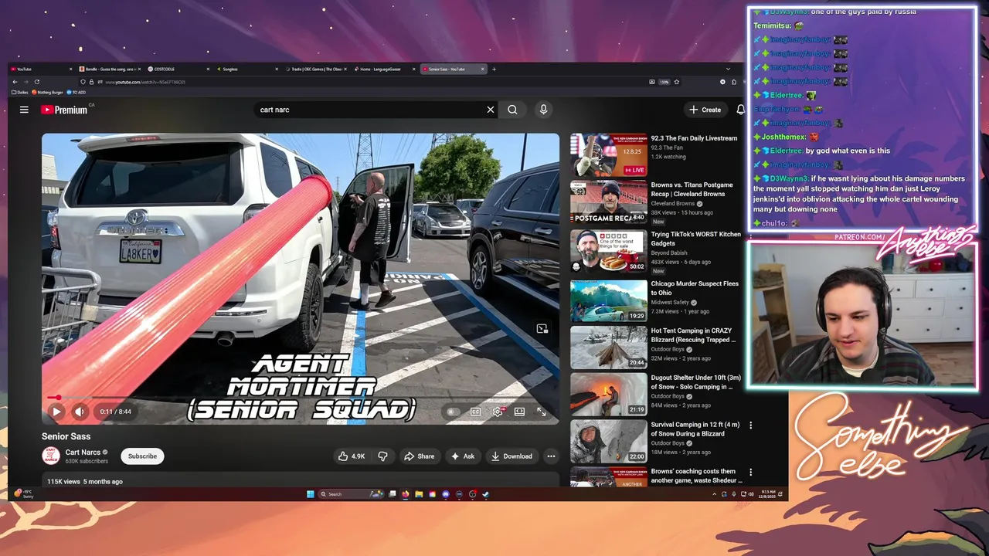Start voice search with the microphone
The image size is (989, 556).
[x=543, y=110]
